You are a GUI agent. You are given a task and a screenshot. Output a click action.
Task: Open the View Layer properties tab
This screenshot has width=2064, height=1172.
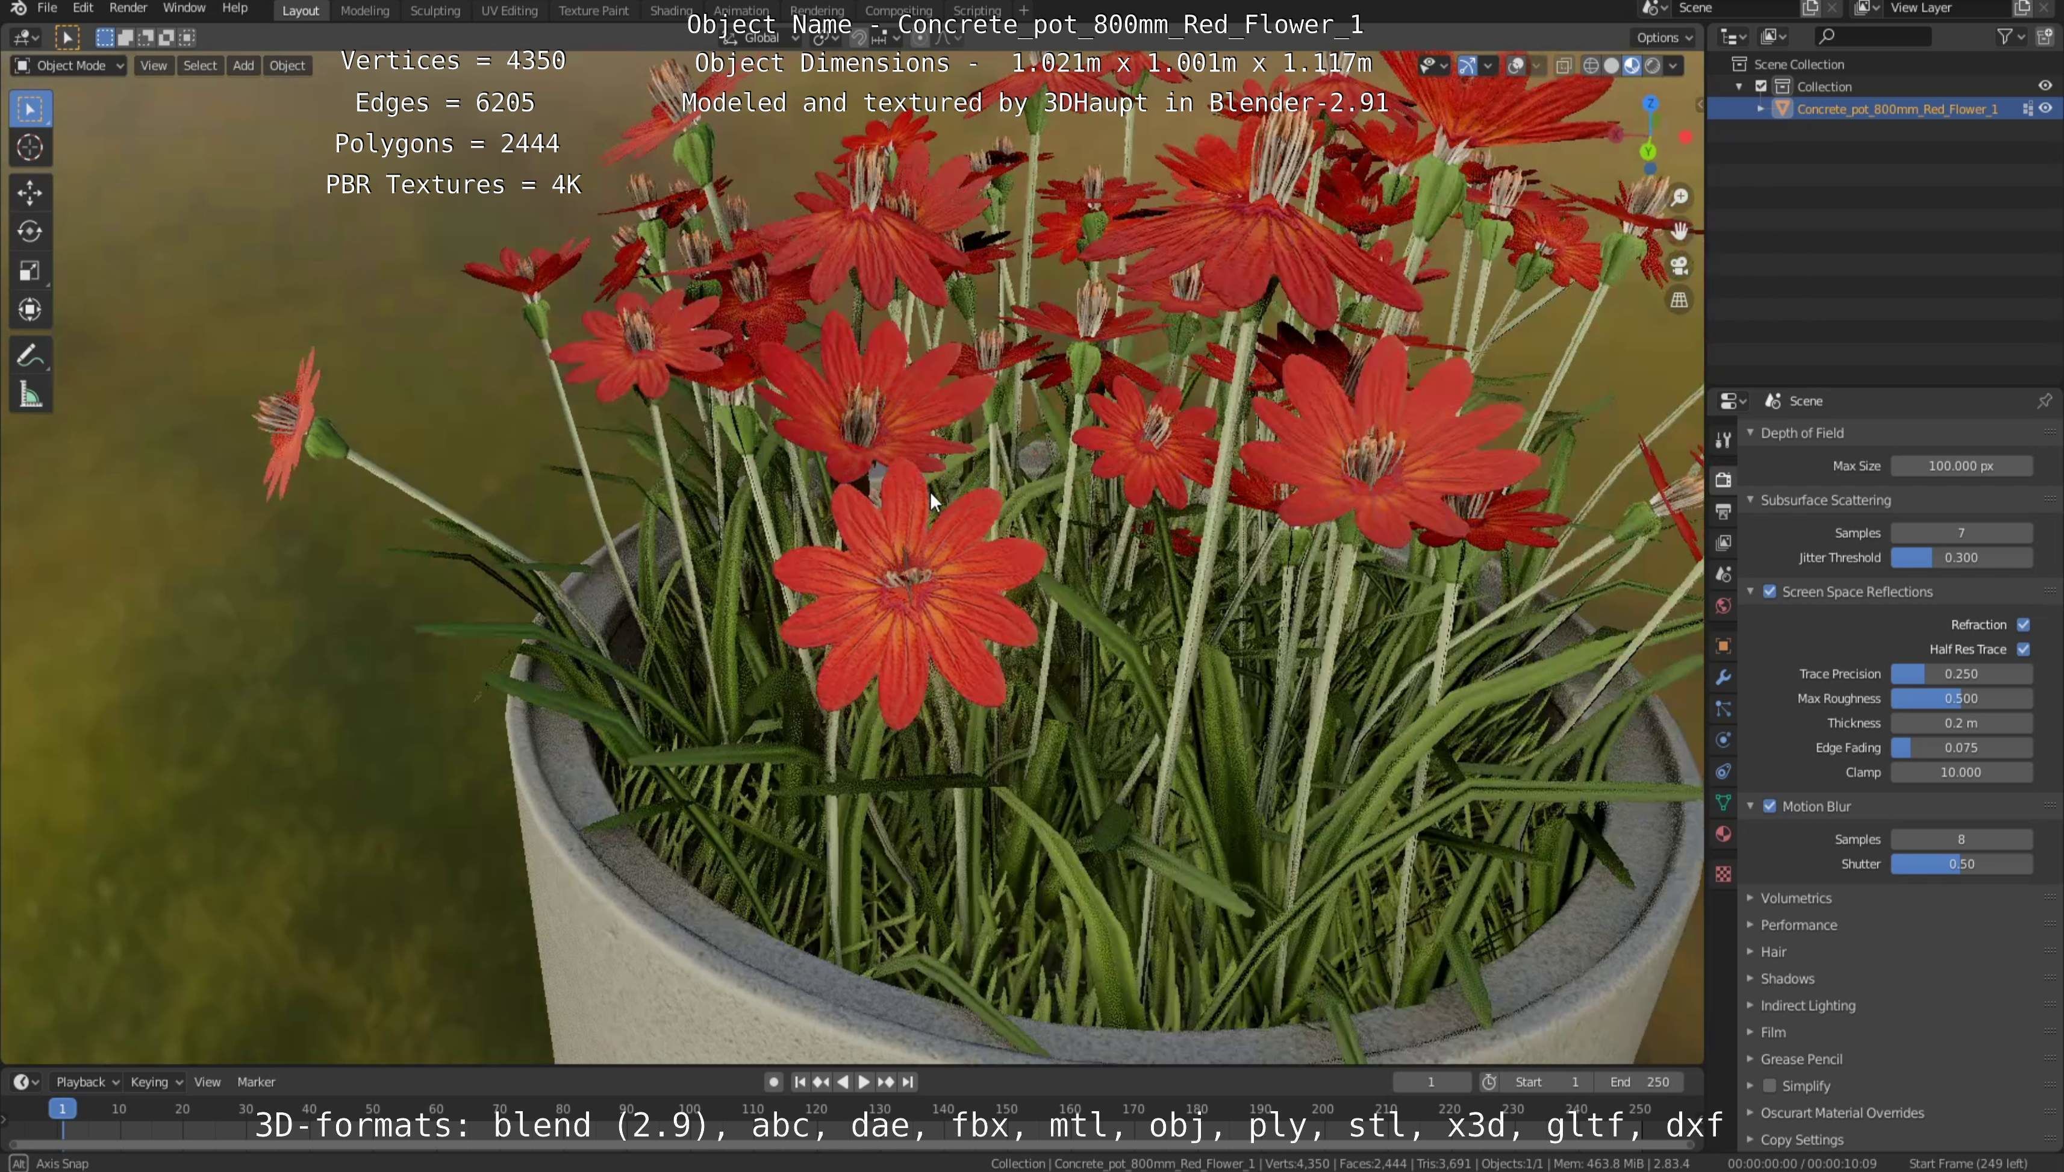click(x=1723, y=543)
